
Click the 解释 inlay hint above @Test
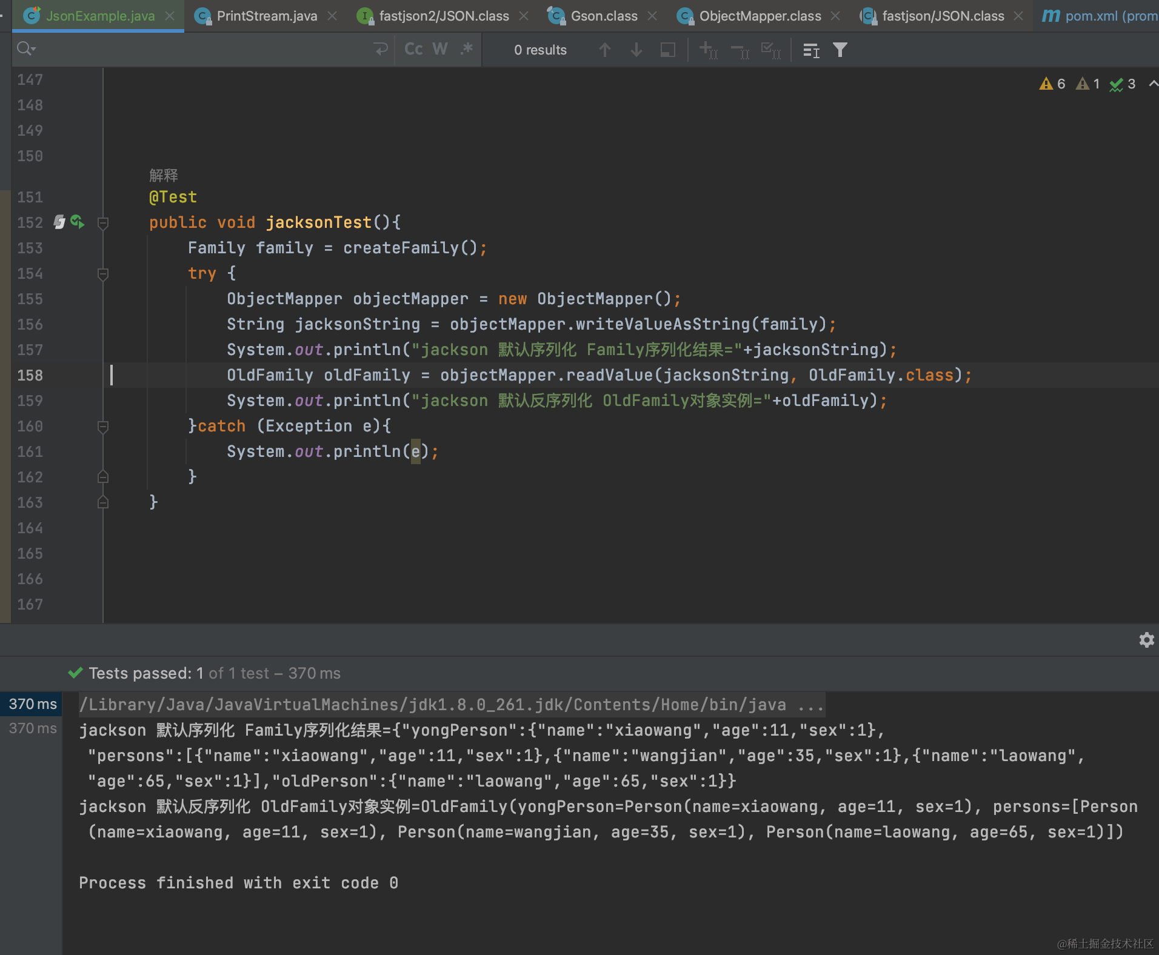pos(164,175)
